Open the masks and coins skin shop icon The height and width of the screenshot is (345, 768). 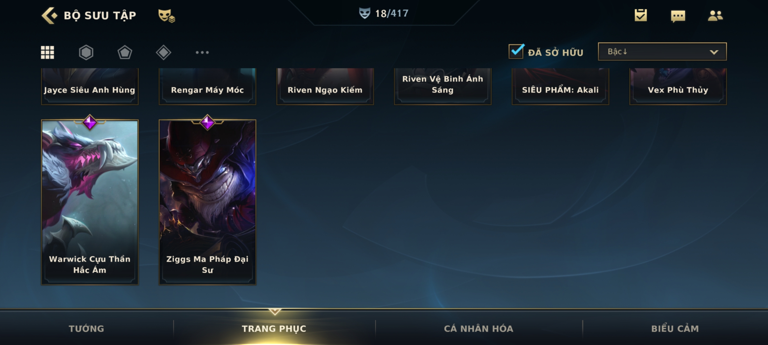pos(166,16)
